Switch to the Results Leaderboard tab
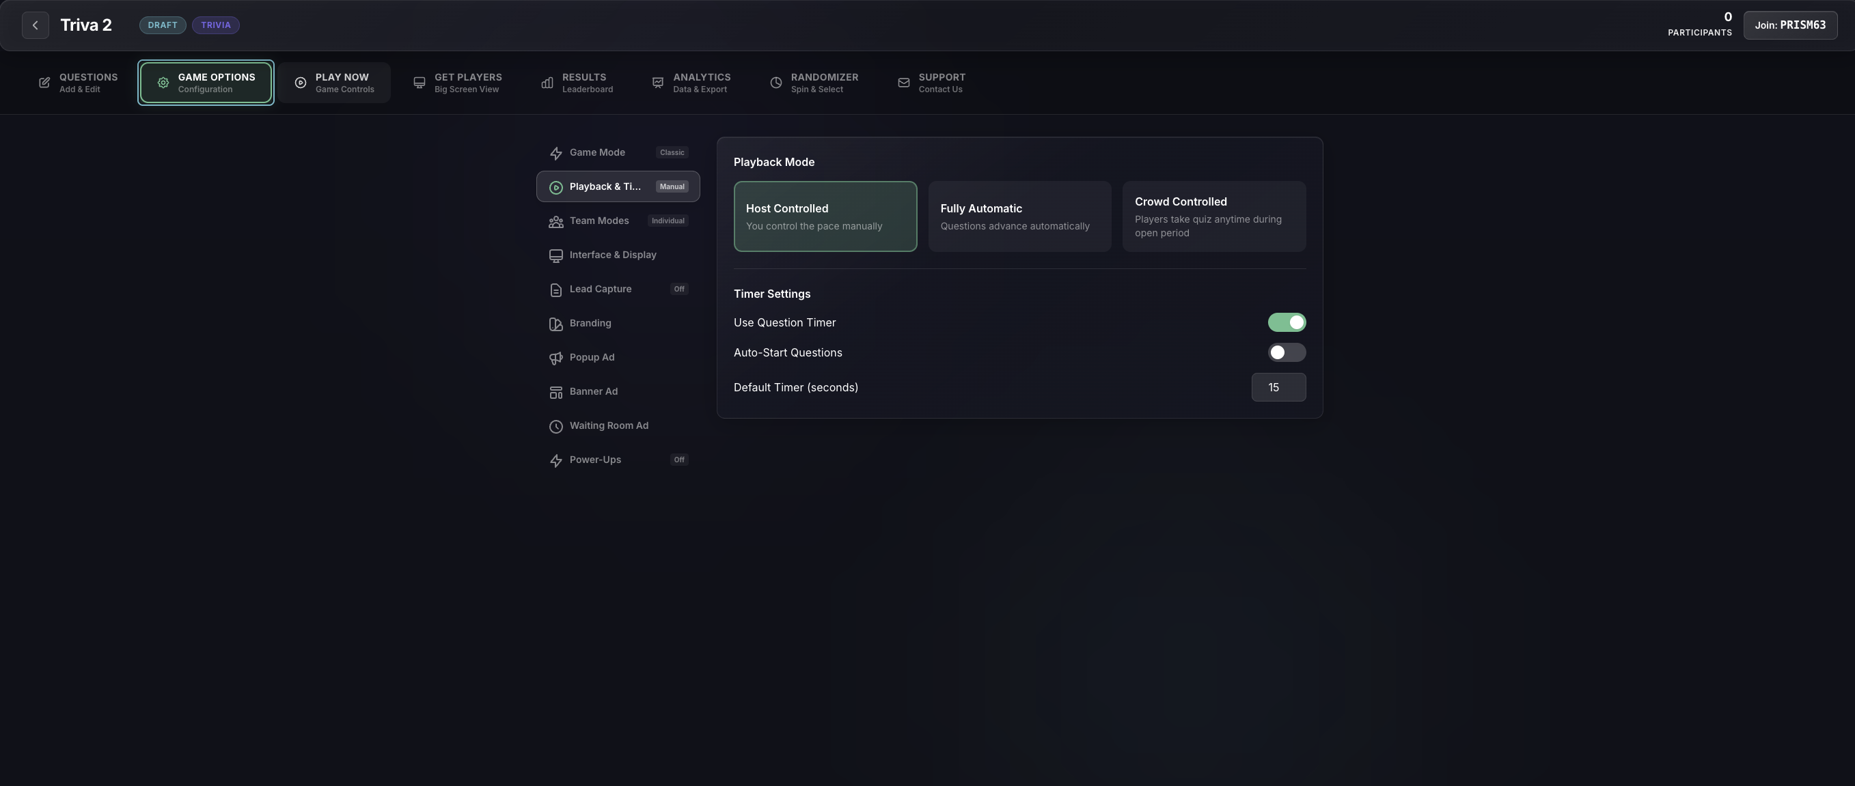The image size is (1855, 786). click(577, 83)
